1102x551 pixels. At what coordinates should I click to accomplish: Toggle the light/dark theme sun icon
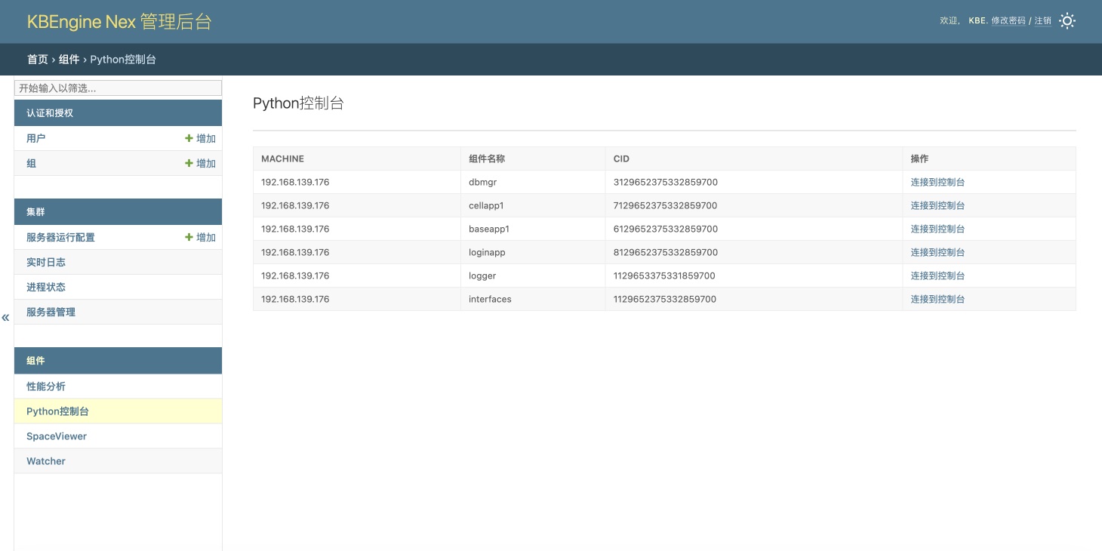click(1067, 21)
